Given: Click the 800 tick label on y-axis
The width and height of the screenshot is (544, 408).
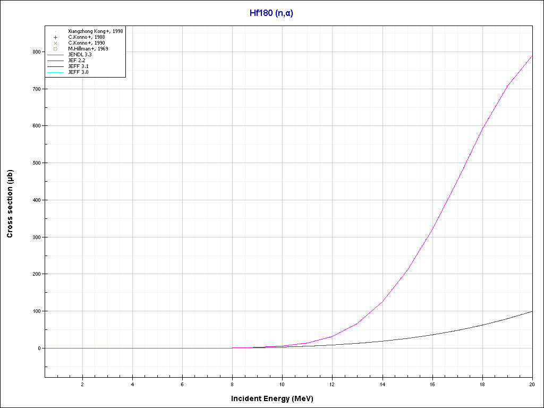Looking at the screenshot, I should [x=36, y=52].
